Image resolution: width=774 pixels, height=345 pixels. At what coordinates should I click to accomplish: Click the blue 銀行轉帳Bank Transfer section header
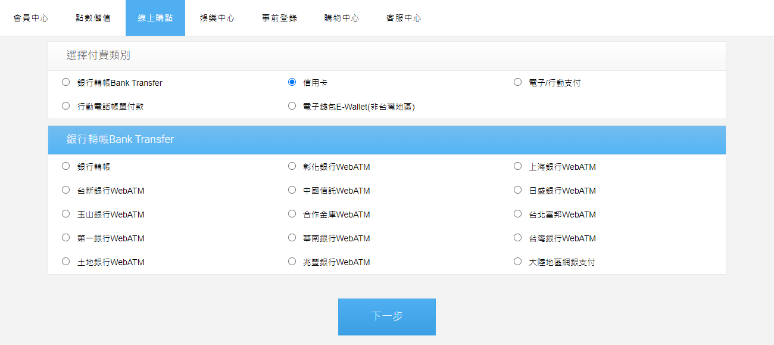tap(387, 139)
